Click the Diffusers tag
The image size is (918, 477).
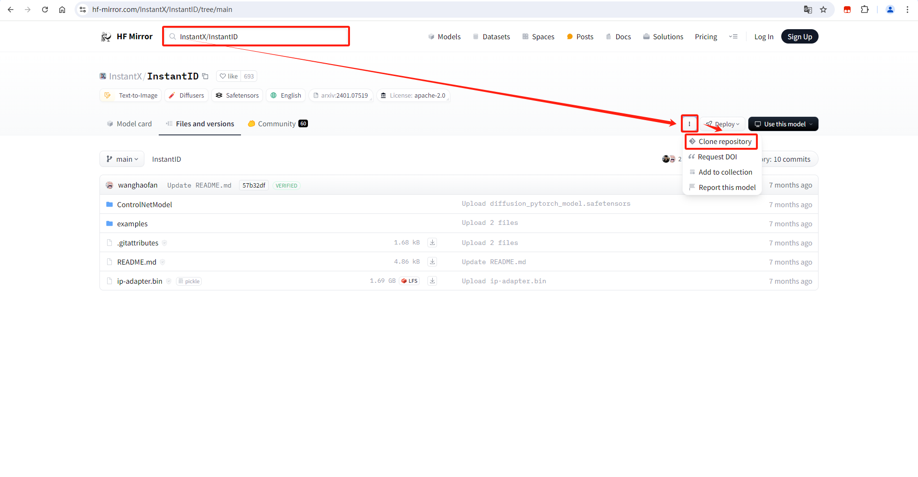186,96
